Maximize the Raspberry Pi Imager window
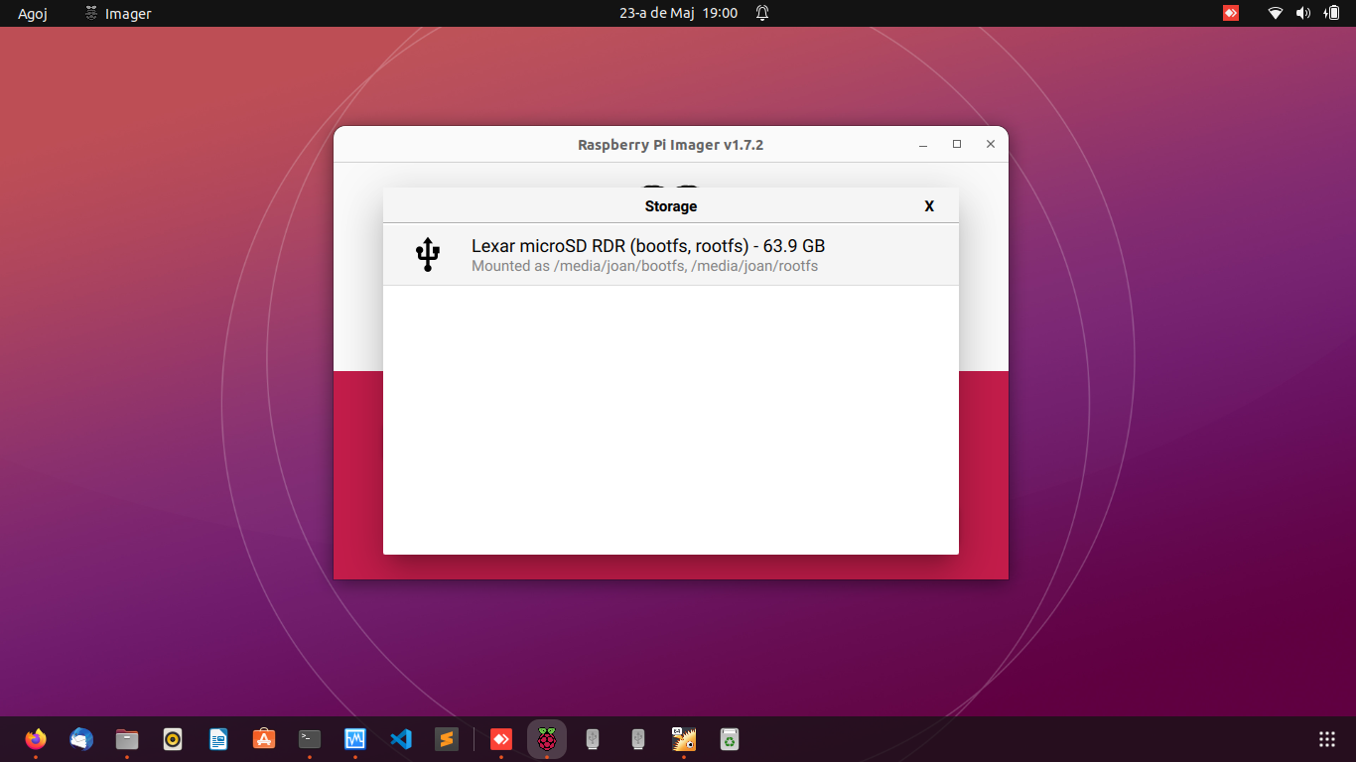The width and height of the screenshot is (1356, 762). pos(957,145)
